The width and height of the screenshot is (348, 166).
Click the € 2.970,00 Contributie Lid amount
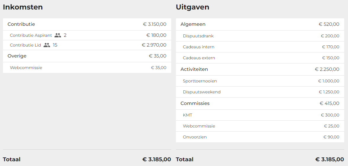[154, 45]
